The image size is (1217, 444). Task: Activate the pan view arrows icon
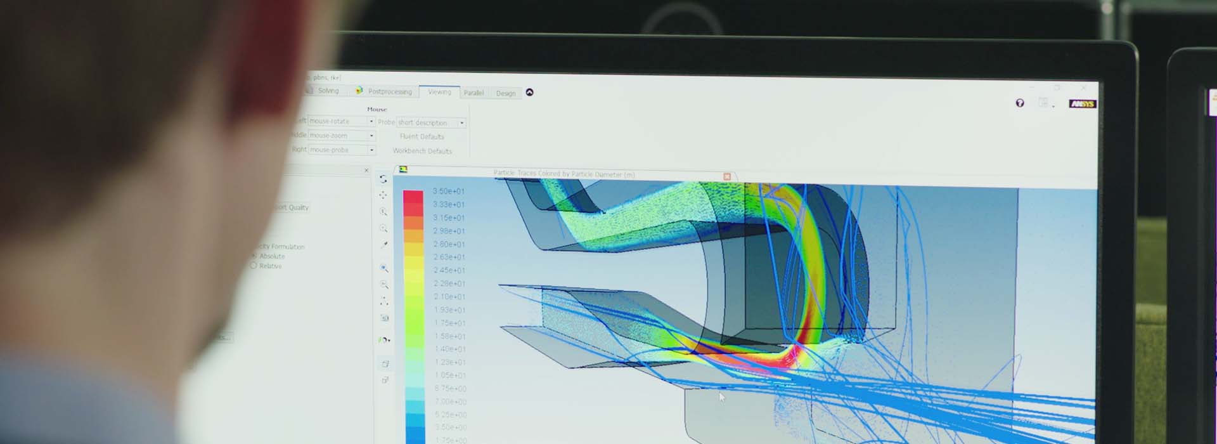pos(383,195)
